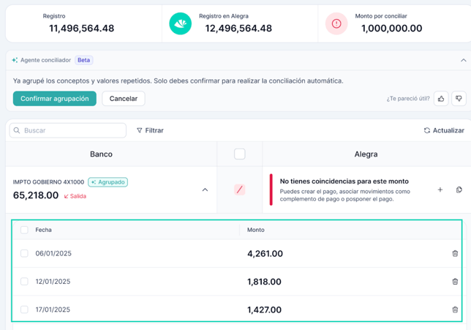Click the Alegra logo icon

[x=180, y=23]
